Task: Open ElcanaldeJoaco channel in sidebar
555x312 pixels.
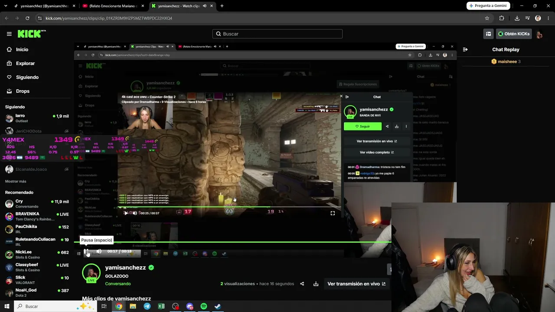Action: pyautogui.click(x=37, y=169)
